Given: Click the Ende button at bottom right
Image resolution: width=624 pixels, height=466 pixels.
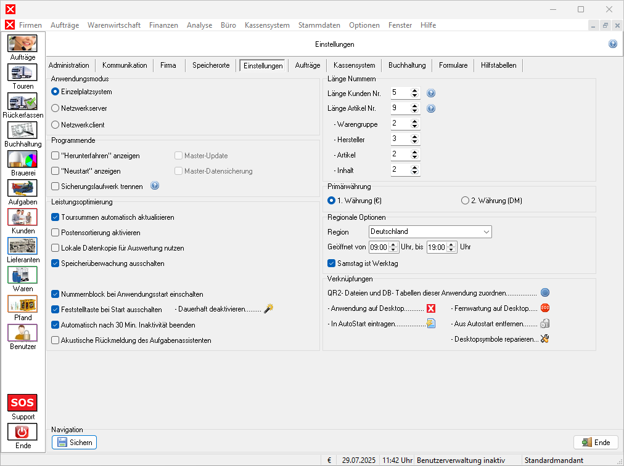Looking at the screenshot, I should click(596, 442).
